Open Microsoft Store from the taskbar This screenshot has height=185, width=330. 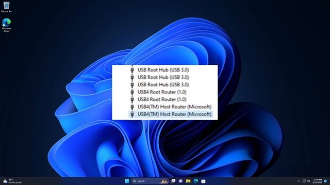pyautogui.click(x=203, y=181)
